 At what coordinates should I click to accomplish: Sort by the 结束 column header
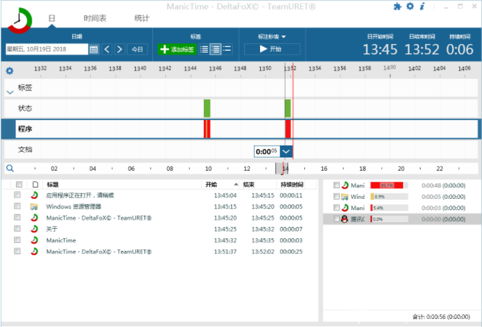click(258, 184)
